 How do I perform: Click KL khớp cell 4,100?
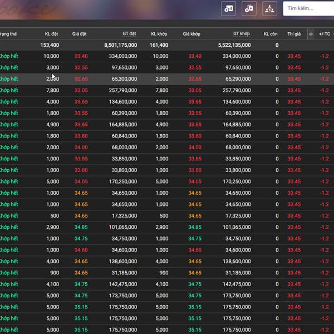click(x=162, y=284)
